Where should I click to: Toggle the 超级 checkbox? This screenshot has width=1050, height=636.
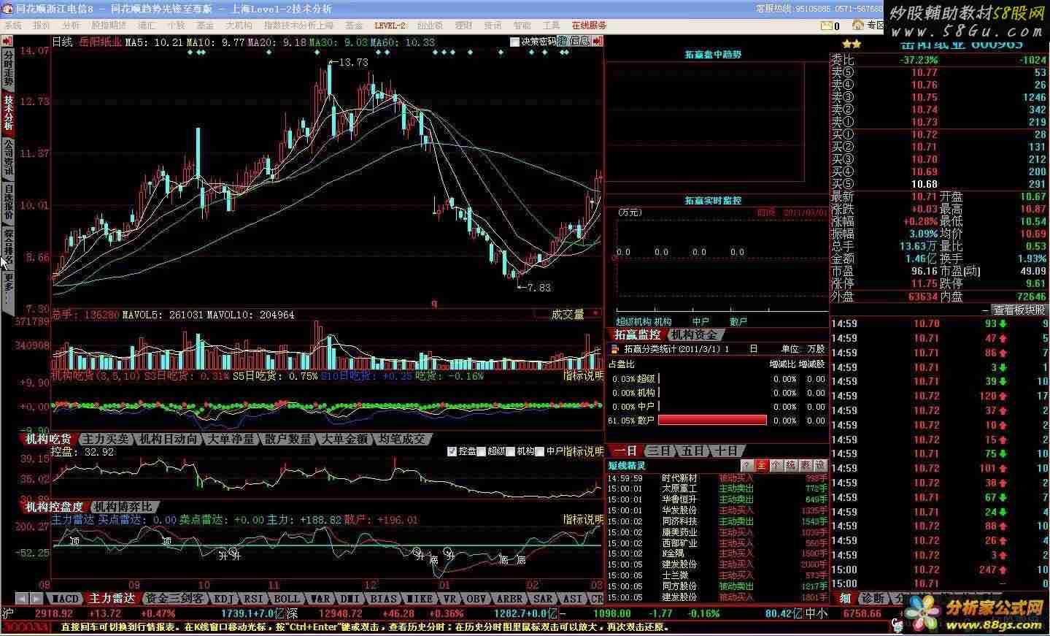pyautogui.click(x=481, y=452)
